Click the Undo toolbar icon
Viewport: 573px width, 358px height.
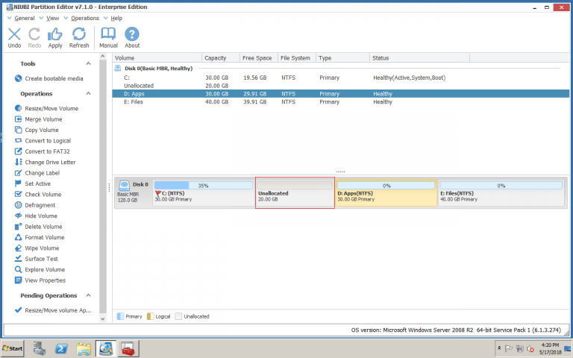pos(14,37)
